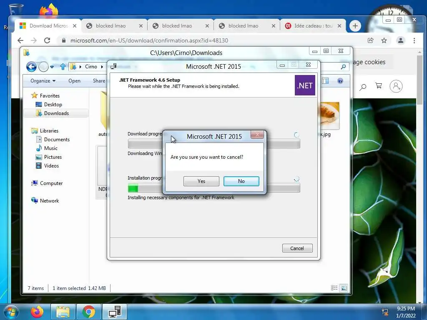The image size is (427, 320).
Task: Open Libraries in Explorer sidebar
Action: [49, 130]
